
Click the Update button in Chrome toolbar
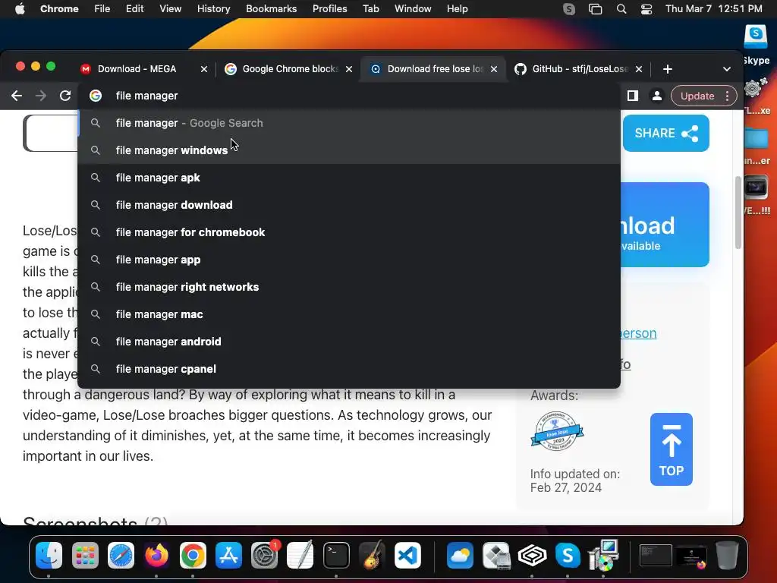click(697, 96)
